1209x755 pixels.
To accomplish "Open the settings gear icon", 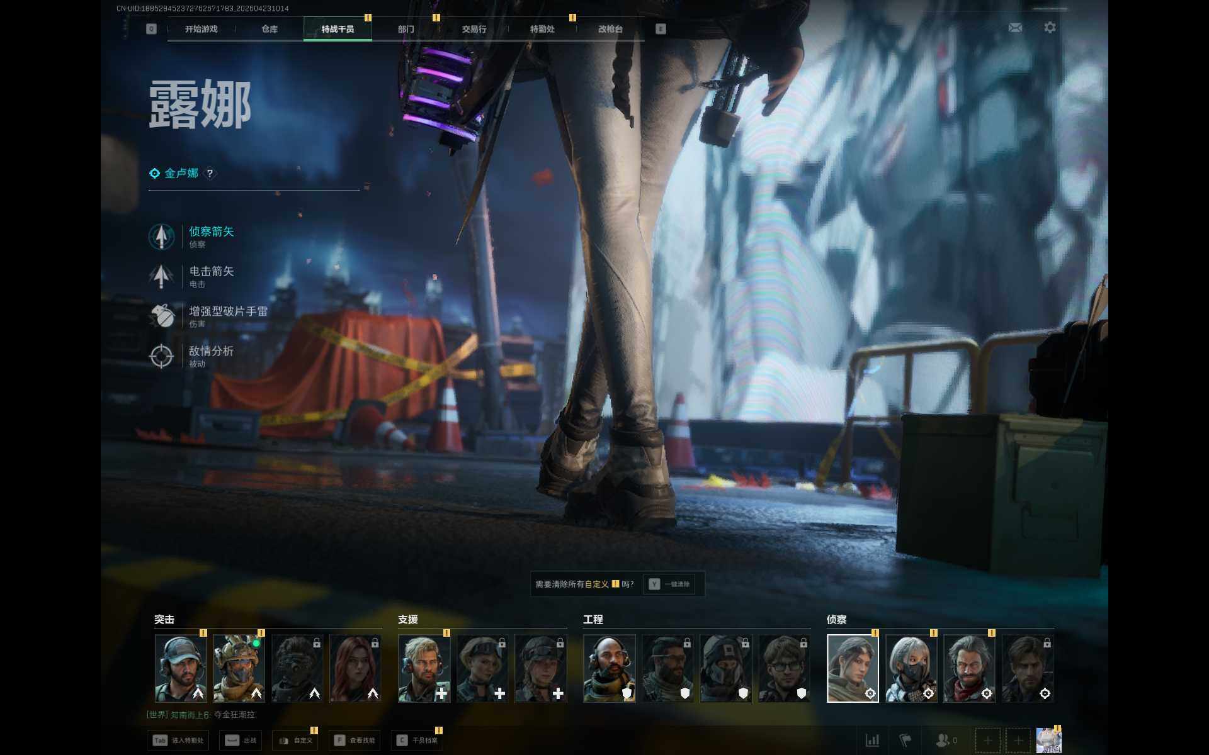I will 1050,28.
